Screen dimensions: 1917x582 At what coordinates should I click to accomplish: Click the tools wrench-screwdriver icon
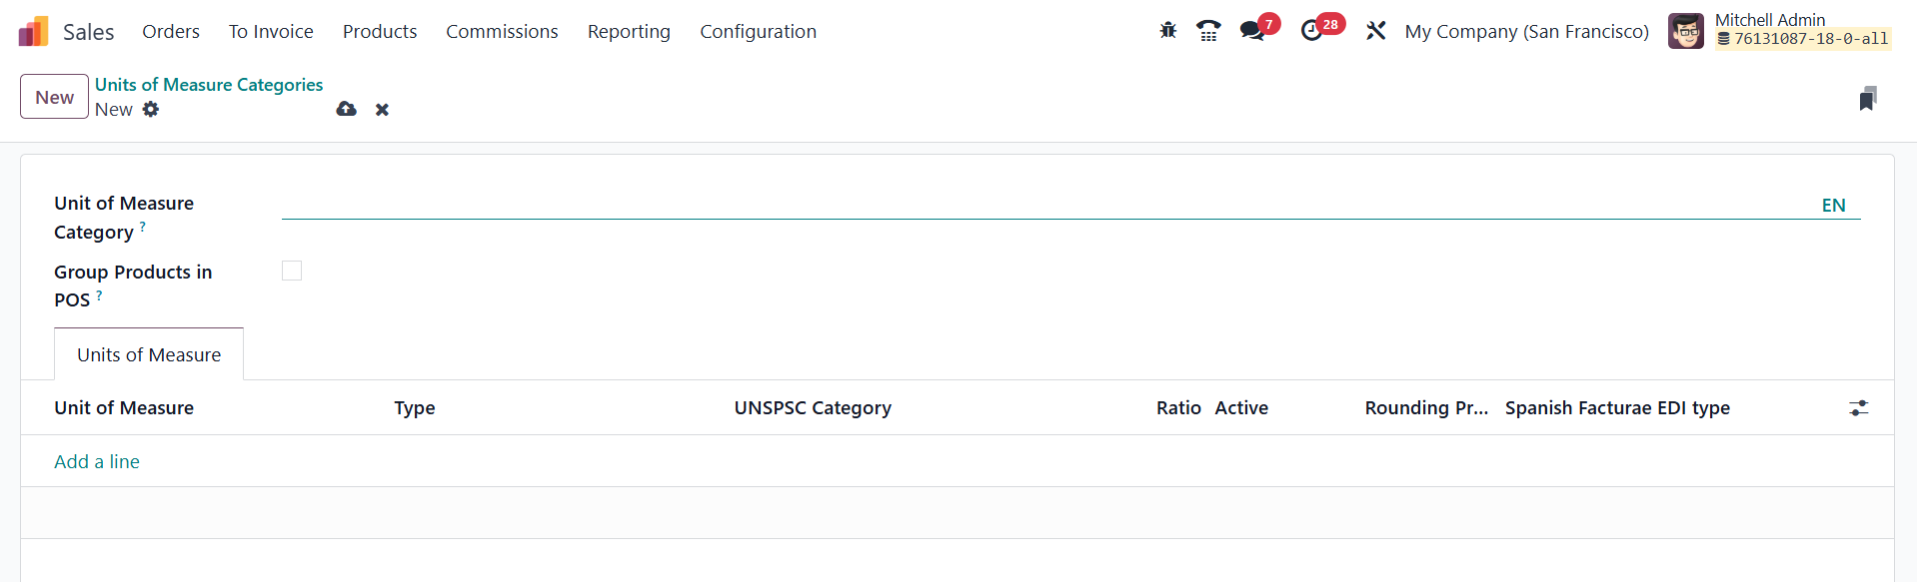point(1376,31)
